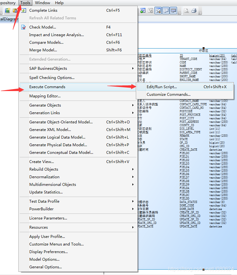
Task: Select Check Model menu entry
Action: [78, 27]
